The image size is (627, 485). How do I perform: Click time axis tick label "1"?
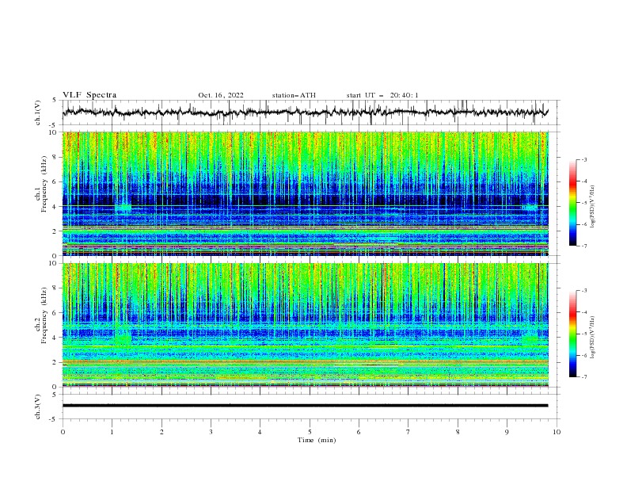[x=112, y=432]
